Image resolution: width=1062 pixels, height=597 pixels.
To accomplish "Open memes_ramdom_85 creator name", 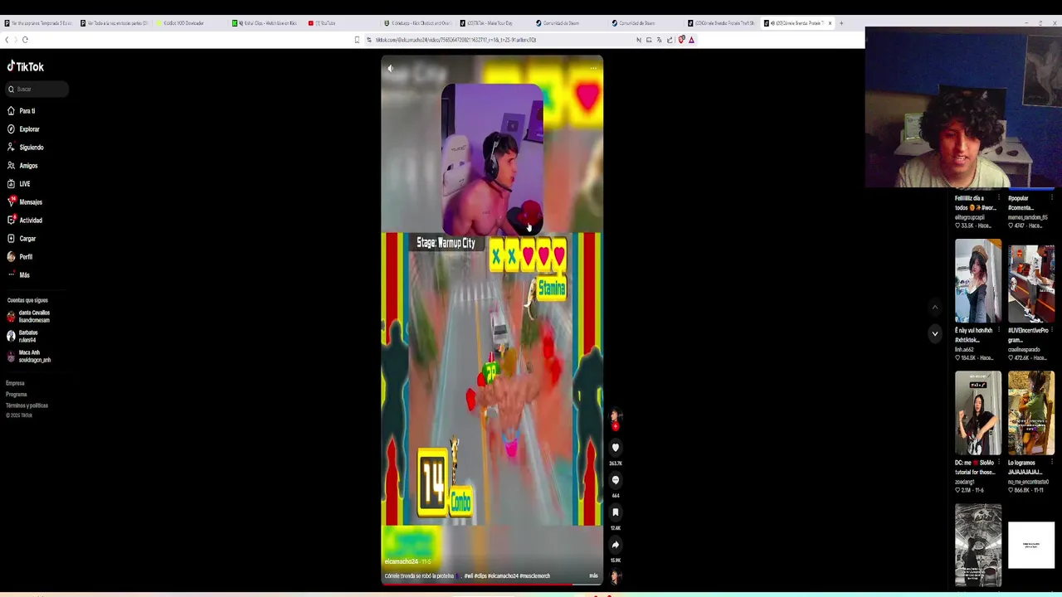I will [1027, 217].
